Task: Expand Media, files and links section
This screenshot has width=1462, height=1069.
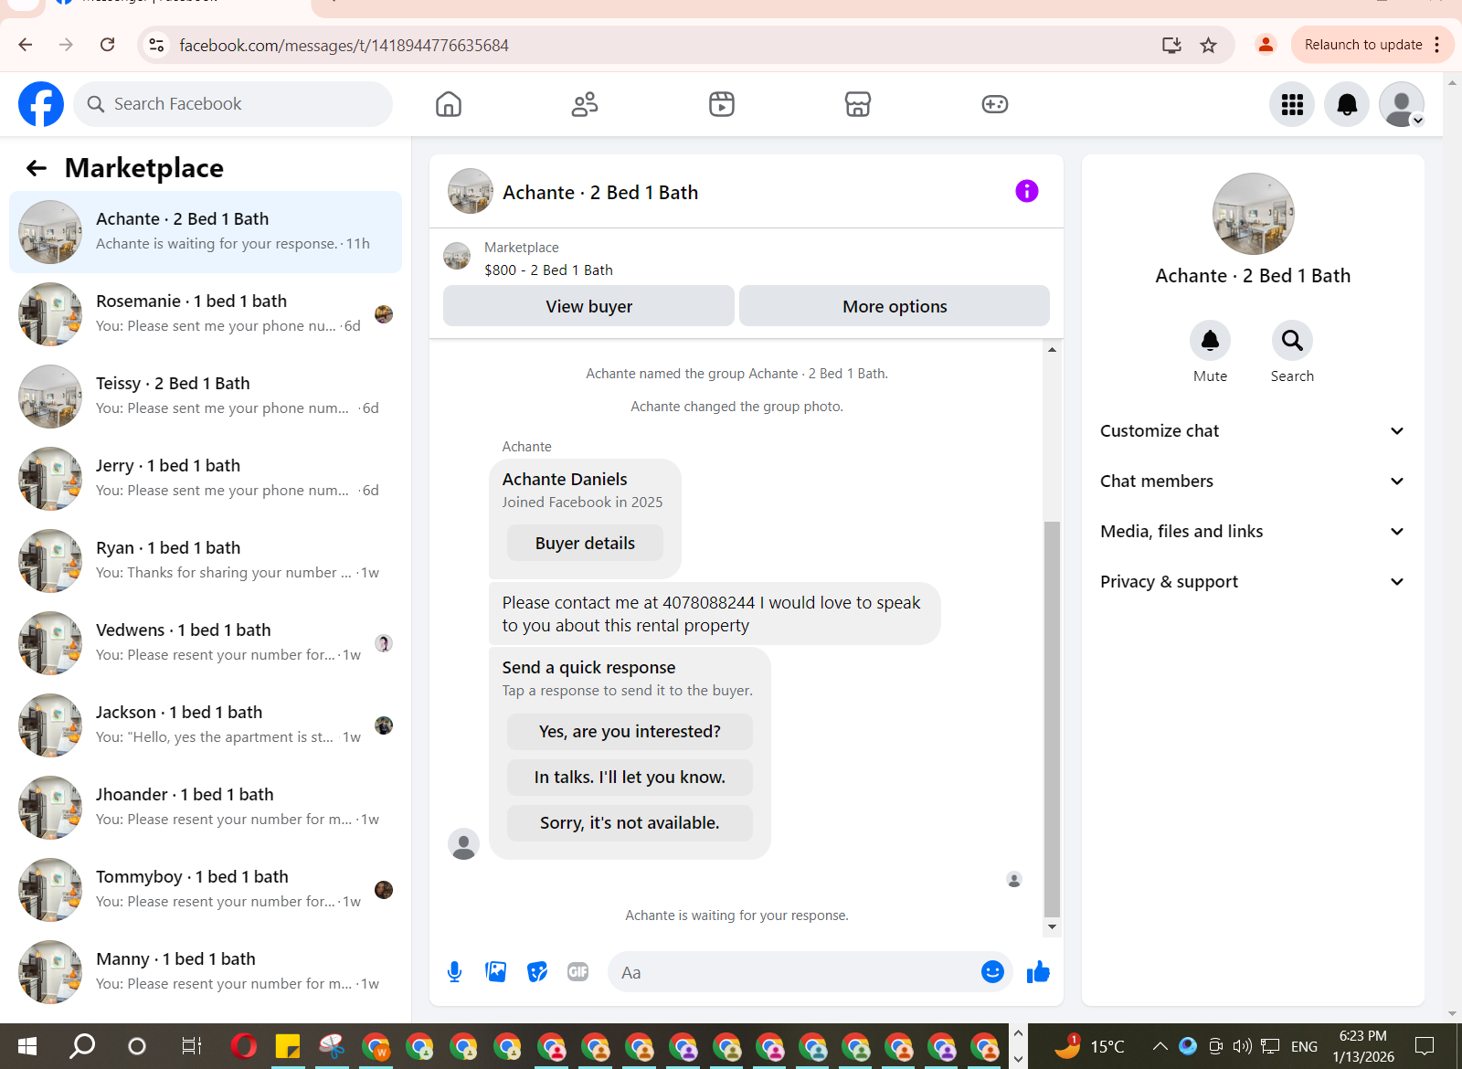Action: coord(1252,532)
